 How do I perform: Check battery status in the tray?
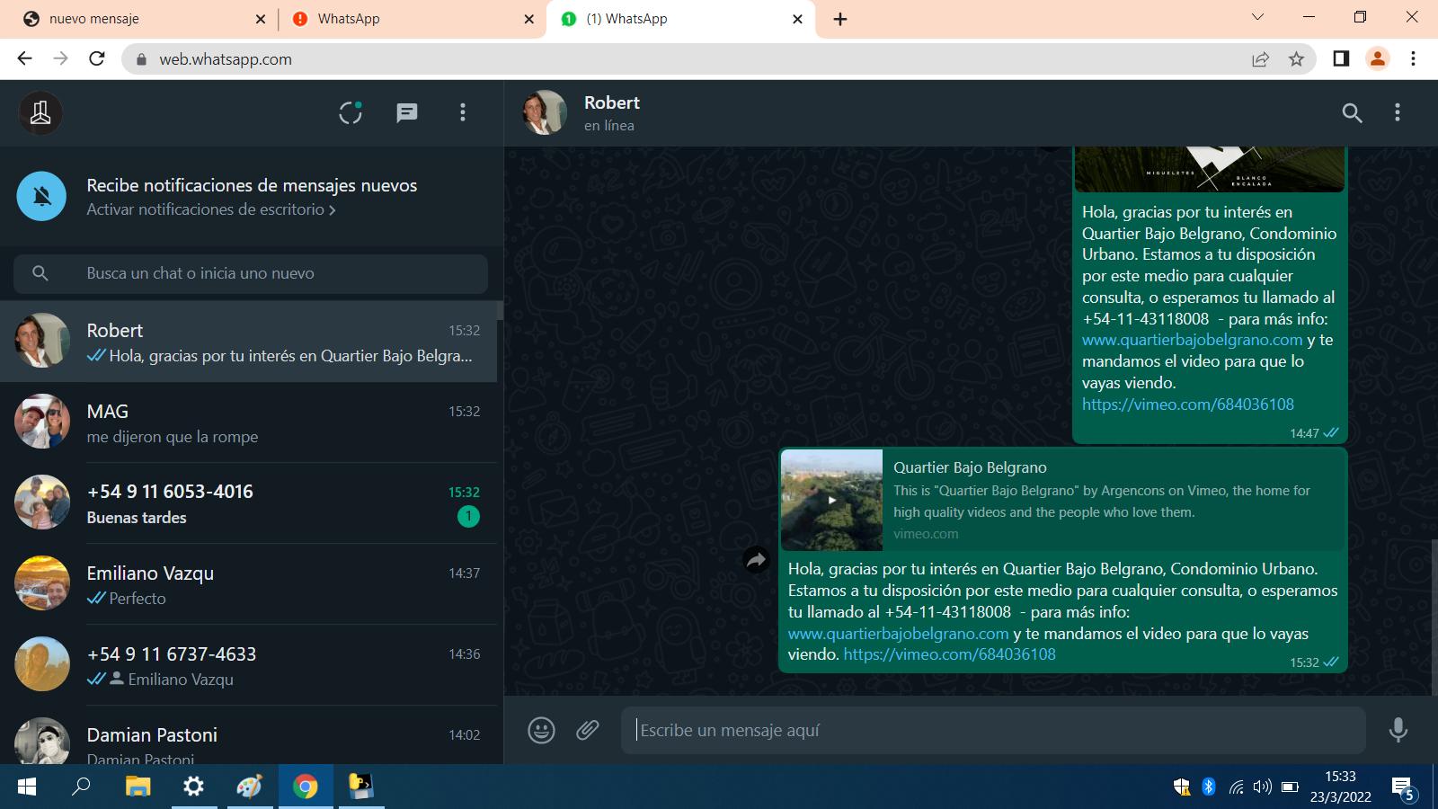click(1290, 787)
